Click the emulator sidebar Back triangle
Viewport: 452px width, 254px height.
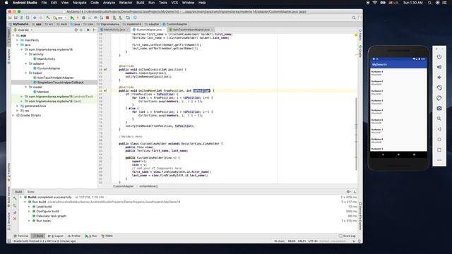click(x=439, y=129)
